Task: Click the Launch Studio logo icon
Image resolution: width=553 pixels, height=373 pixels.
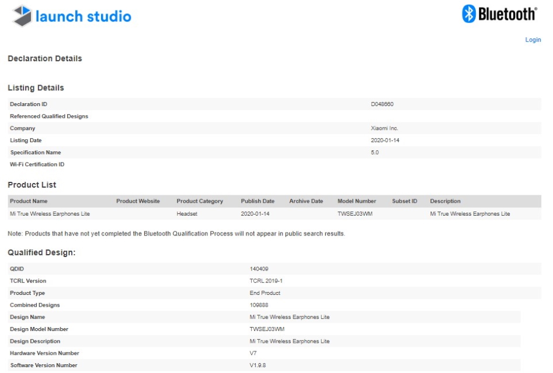Action: pyautogui.click(x=22, y=16)
